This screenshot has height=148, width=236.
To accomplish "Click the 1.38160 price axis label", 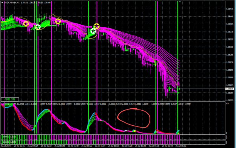I will 230,77.
